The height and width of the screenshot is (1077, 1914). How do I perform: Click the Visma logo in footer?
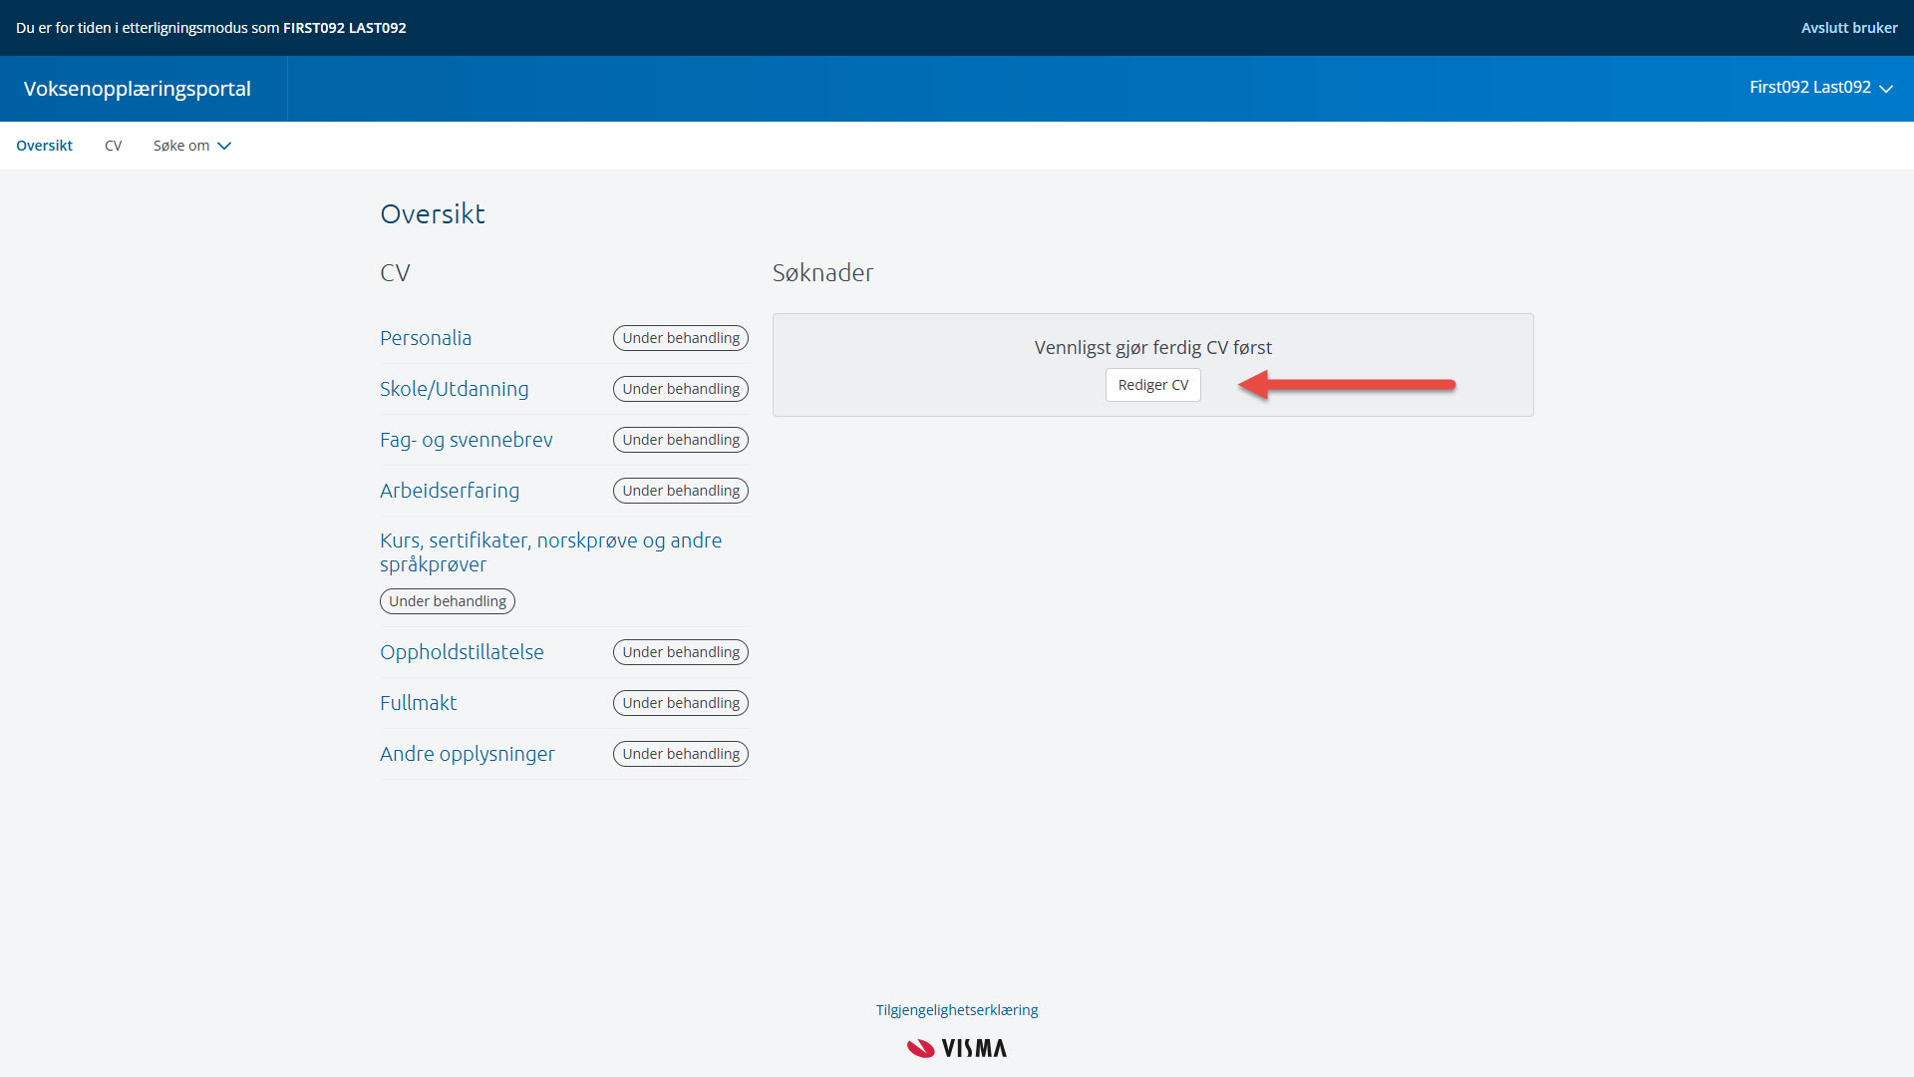tap(956, 1048)
